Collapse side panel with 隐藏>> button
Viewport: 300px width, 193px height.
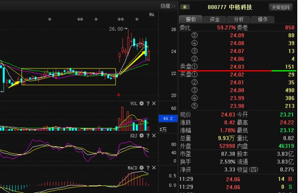tap(168, 6)
